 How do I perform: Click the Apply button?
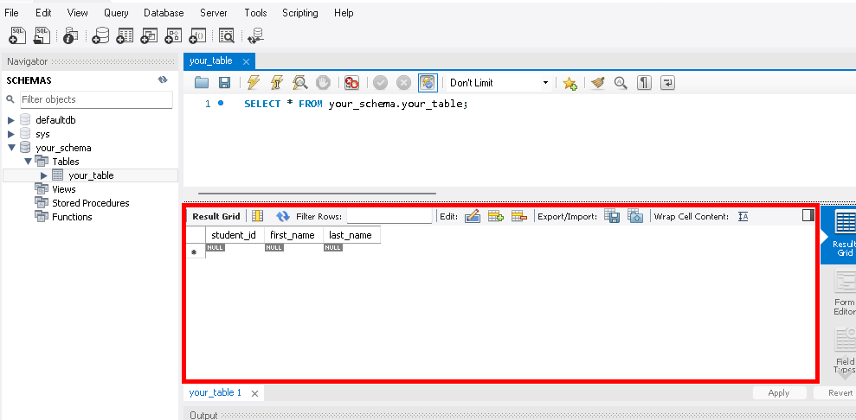(778, 392)
